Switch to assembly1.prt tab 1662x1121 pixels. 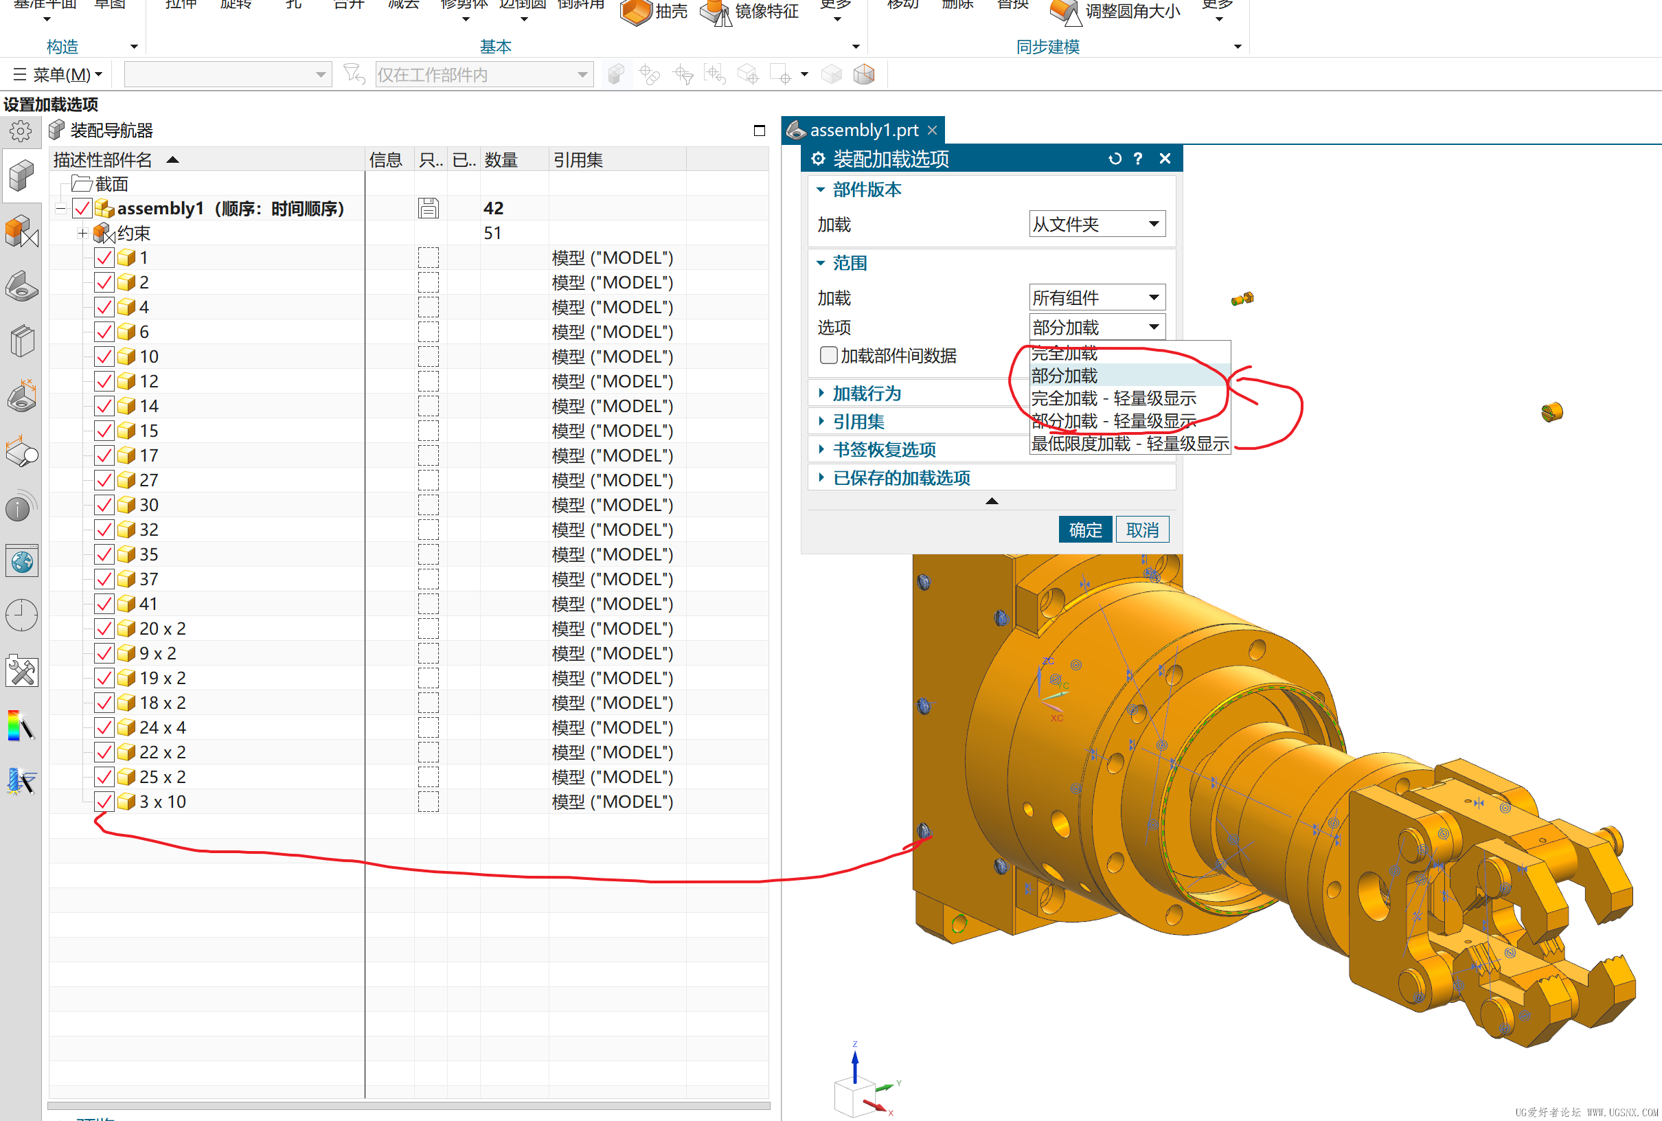(863, 130)
